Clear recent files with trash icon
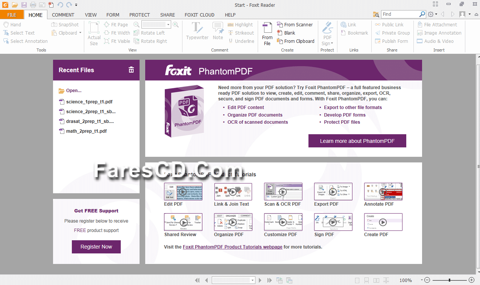 (x=131, y=70)
